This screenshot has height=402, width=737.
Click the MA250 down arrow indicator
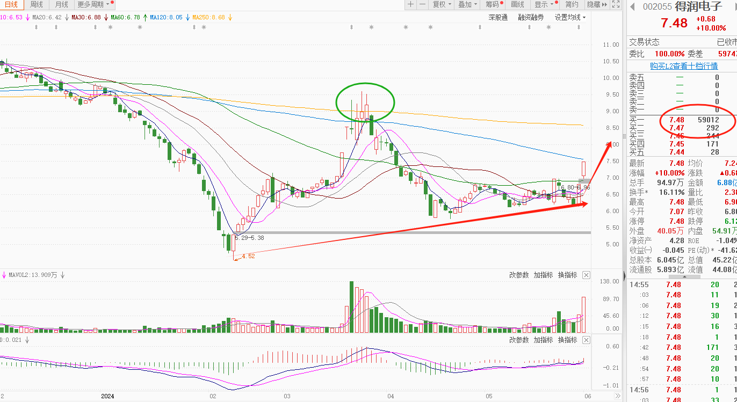click(230, 17)
